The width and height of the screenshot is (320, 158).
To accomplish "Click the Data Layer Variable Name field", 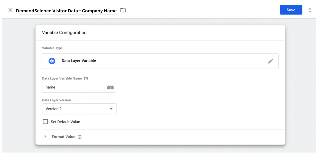I will click(74, 87).
